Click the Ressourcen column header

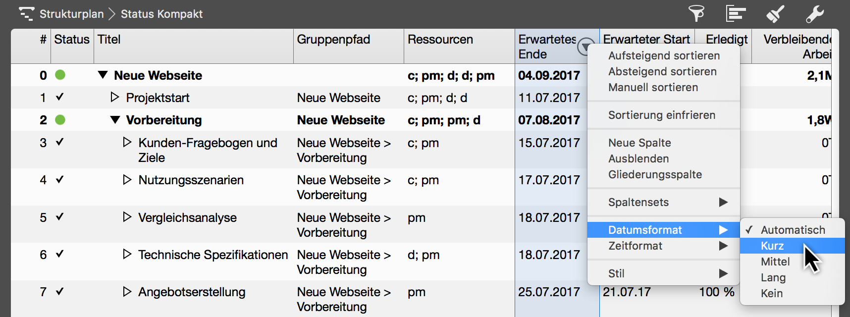click(440, 40)
